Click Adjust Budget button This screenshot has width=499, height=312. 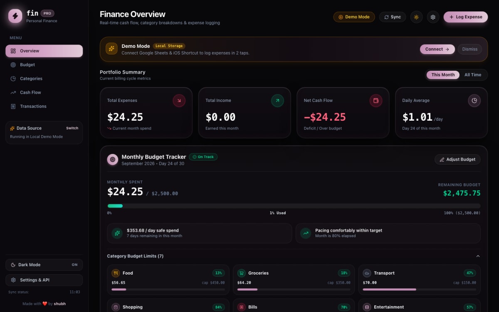pyautogui.click(x=457, y=159)
